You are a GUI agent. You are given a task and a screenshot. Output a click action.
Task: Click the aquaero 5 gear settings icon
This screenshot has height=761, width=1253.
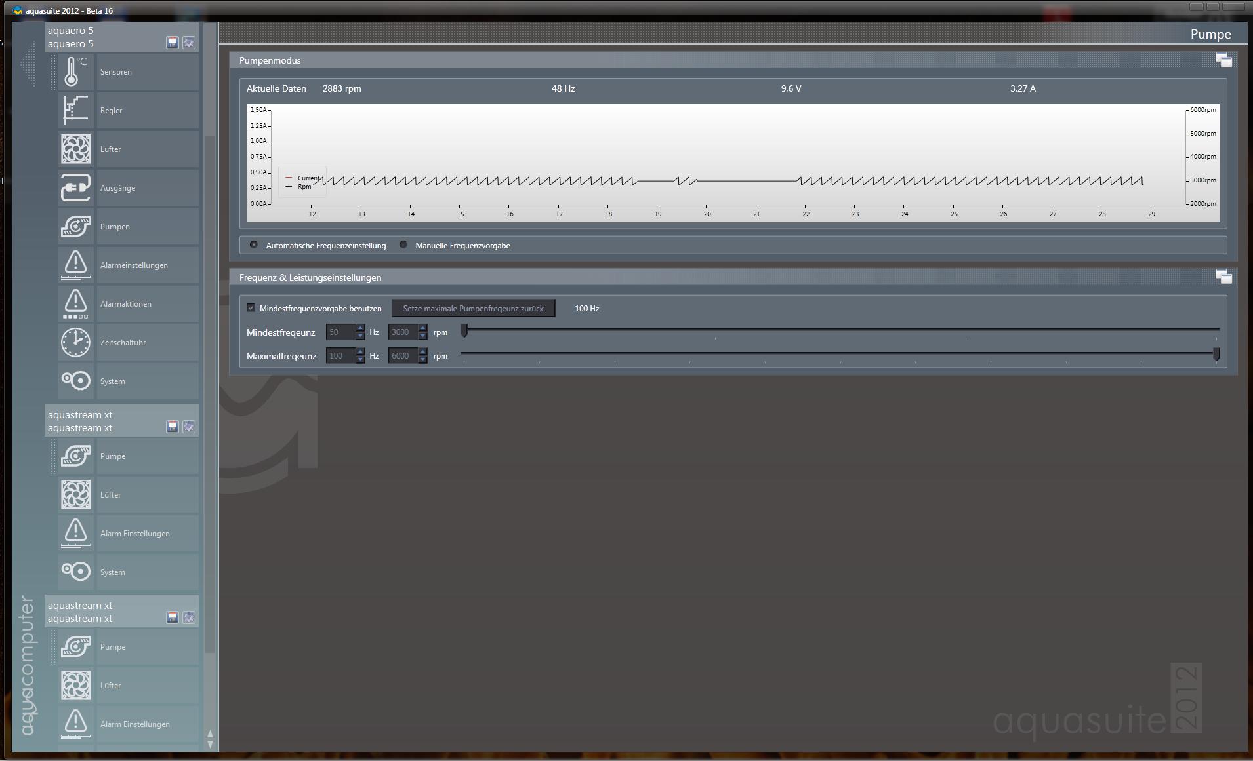(189, 43)
